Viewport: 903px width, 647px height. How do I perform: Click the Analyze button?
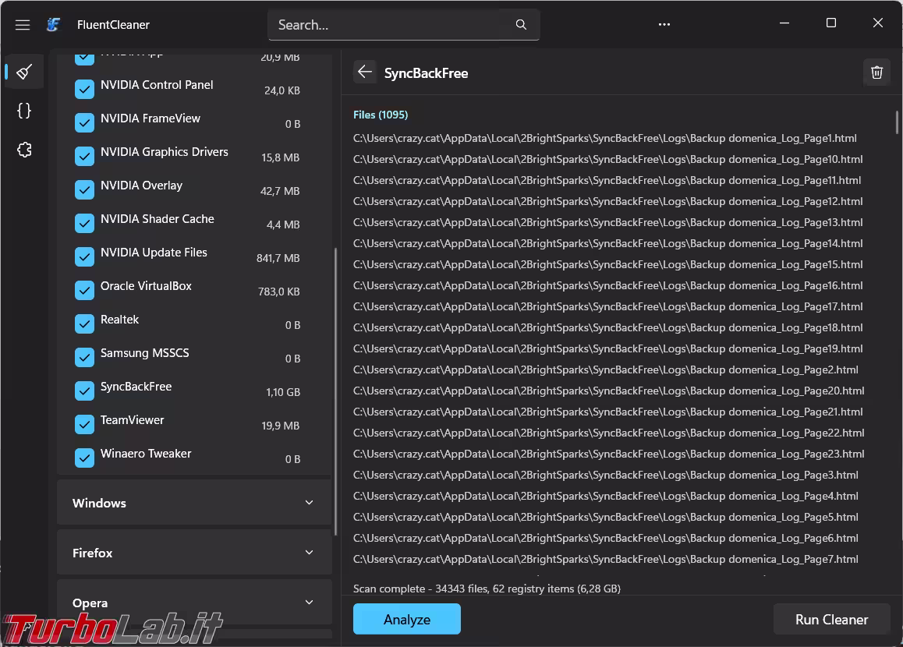point(406,620)
